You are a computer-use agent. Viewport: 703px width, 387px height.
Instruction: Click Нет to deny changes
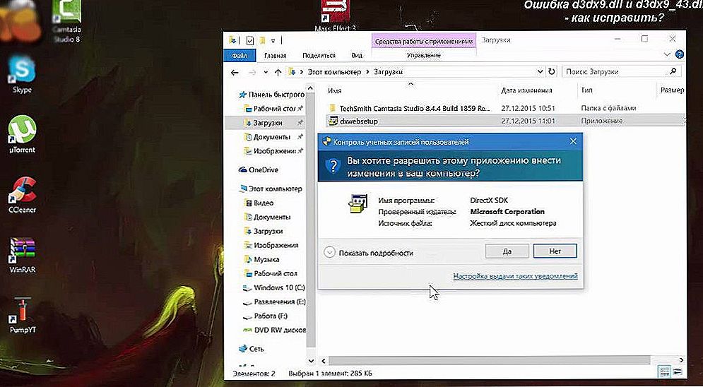point(555,251)
